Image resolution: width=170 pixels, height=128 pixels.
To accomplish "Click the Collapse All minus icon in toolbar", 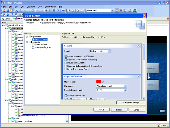I will [50, 10].
